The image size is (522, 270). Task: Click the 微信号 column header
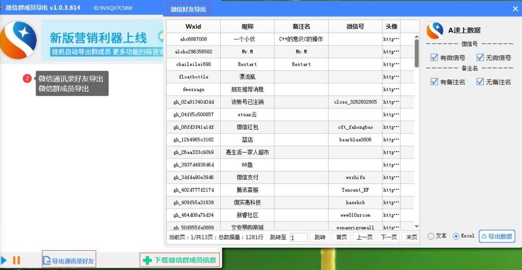point(355,26)
